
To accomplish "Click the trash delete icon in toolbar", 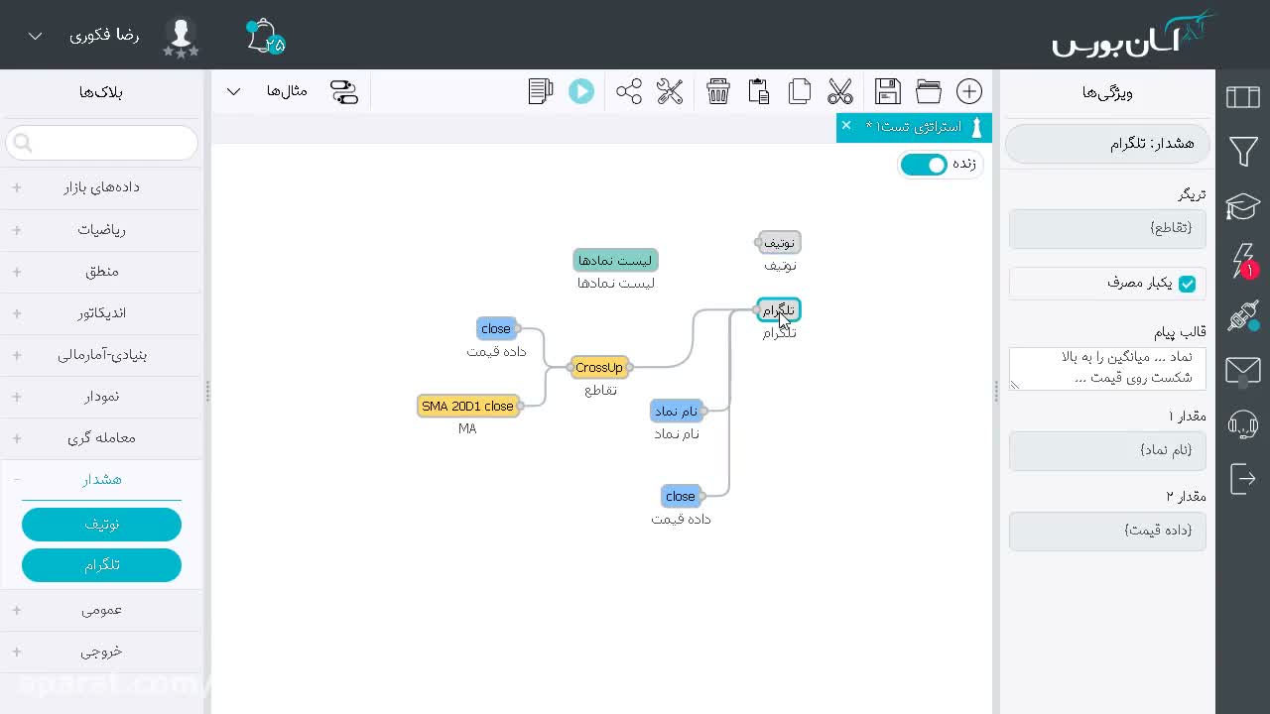I will click(718, 91).
